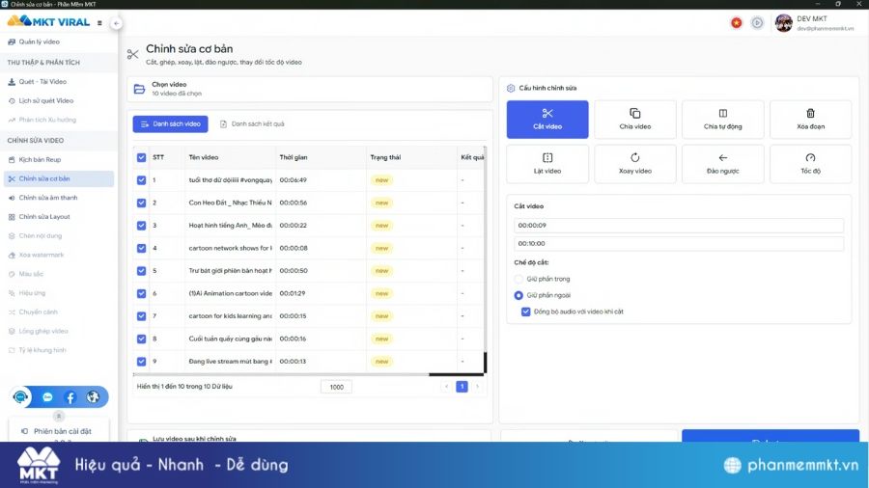Uncheck row 2 Con Heo Đất video

pos(141,203)
